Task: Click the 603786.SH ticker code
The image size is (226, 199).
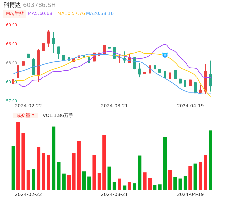Action: 39,5
